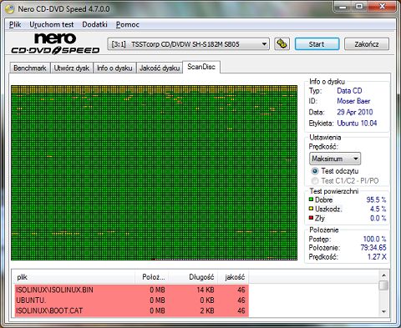
Task: Click the red Zły legend swatch
Action: click(x=311, y=218)
